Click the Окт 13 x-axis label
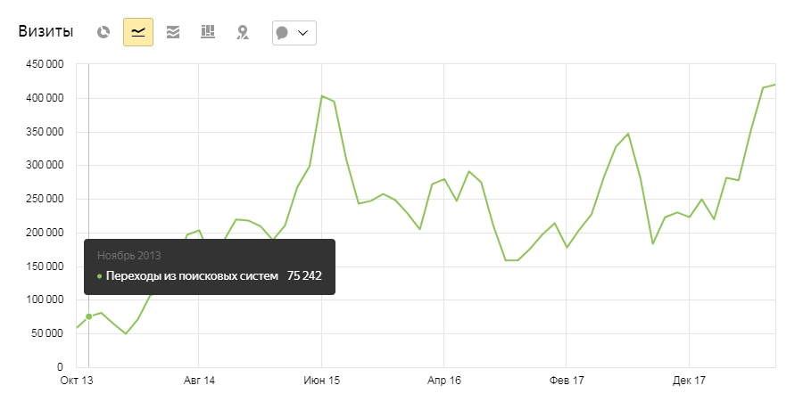Screen dimensions: 803x410 click(x=76, y=381)
